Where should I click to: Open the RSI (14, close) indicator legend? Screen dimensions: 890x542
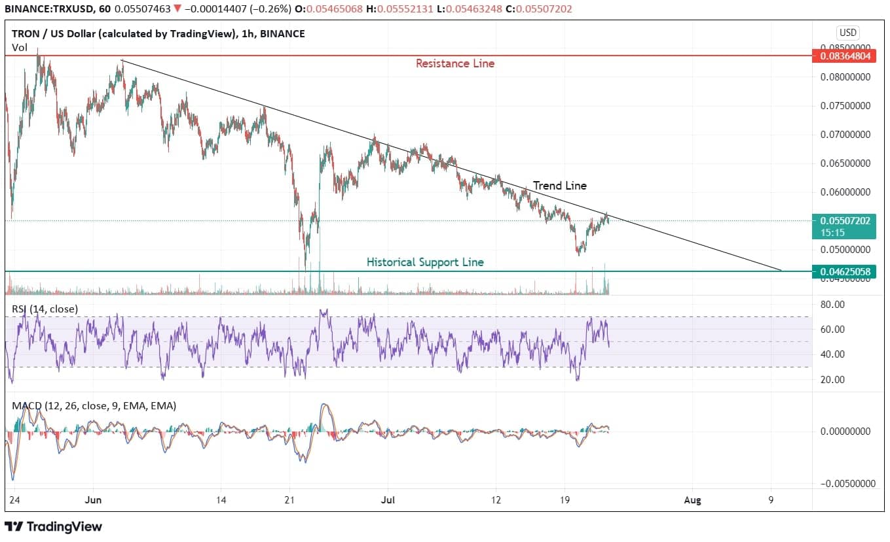[45, 309]
